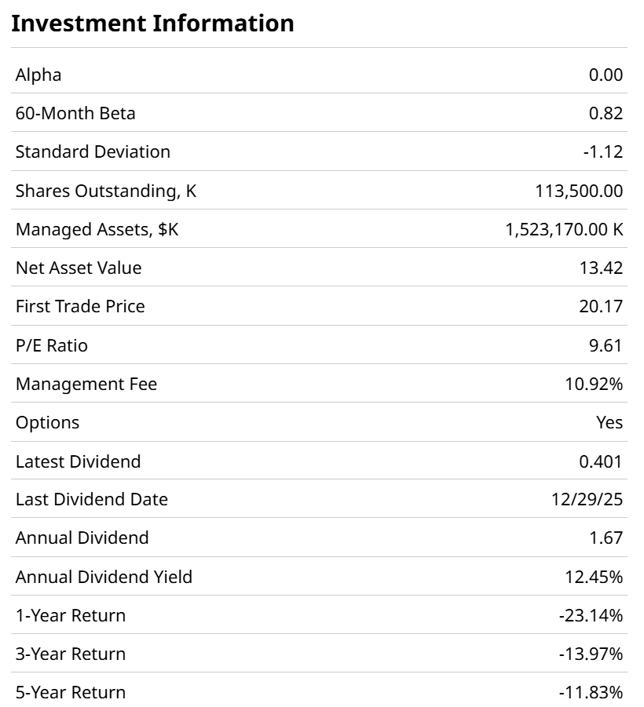Select the Options row label
Image resolution: width=644 pixels, height=707 pixels.
coord(47,422)
